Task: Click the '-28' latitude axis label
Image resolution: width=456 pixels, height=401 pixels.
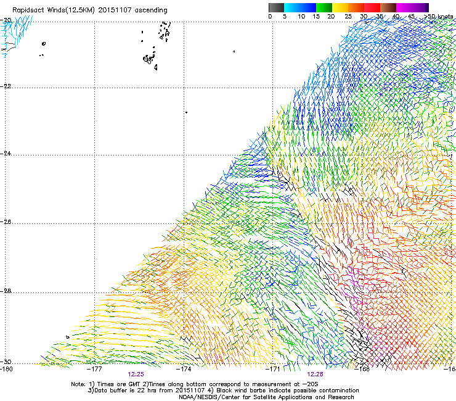Action: (6, 291)
